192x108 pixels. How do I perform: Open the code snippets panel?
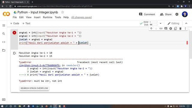coord(4,42)
